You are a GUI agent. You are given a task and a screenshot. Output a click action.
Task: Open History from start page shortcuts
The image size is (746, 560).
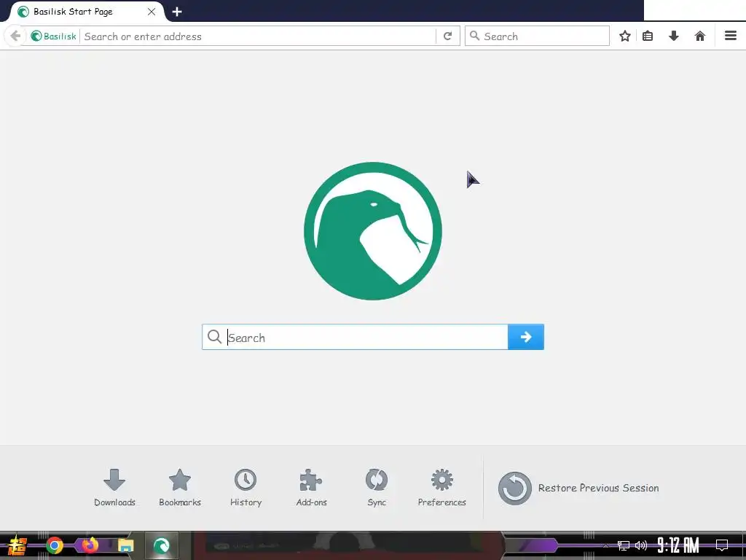point(246,488)
